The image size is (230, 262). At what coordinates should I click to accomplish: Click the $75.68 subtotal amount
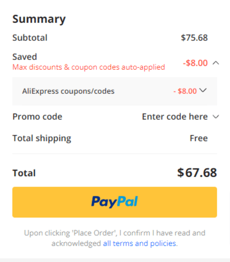(194, 38)
